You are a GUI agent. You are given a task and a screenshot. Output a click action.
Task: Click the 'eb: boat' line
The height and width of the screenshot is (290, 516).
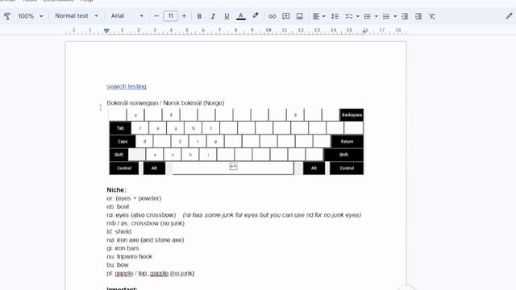coord(118,206)
